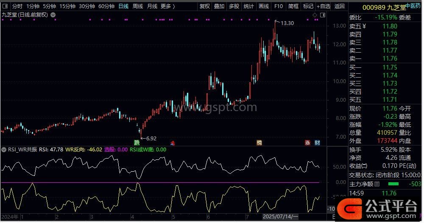The width and height of the screenshot is (424, 223).
Task: Toggle the right panel icon beside diamond
Action: click(x=323, y=15)
